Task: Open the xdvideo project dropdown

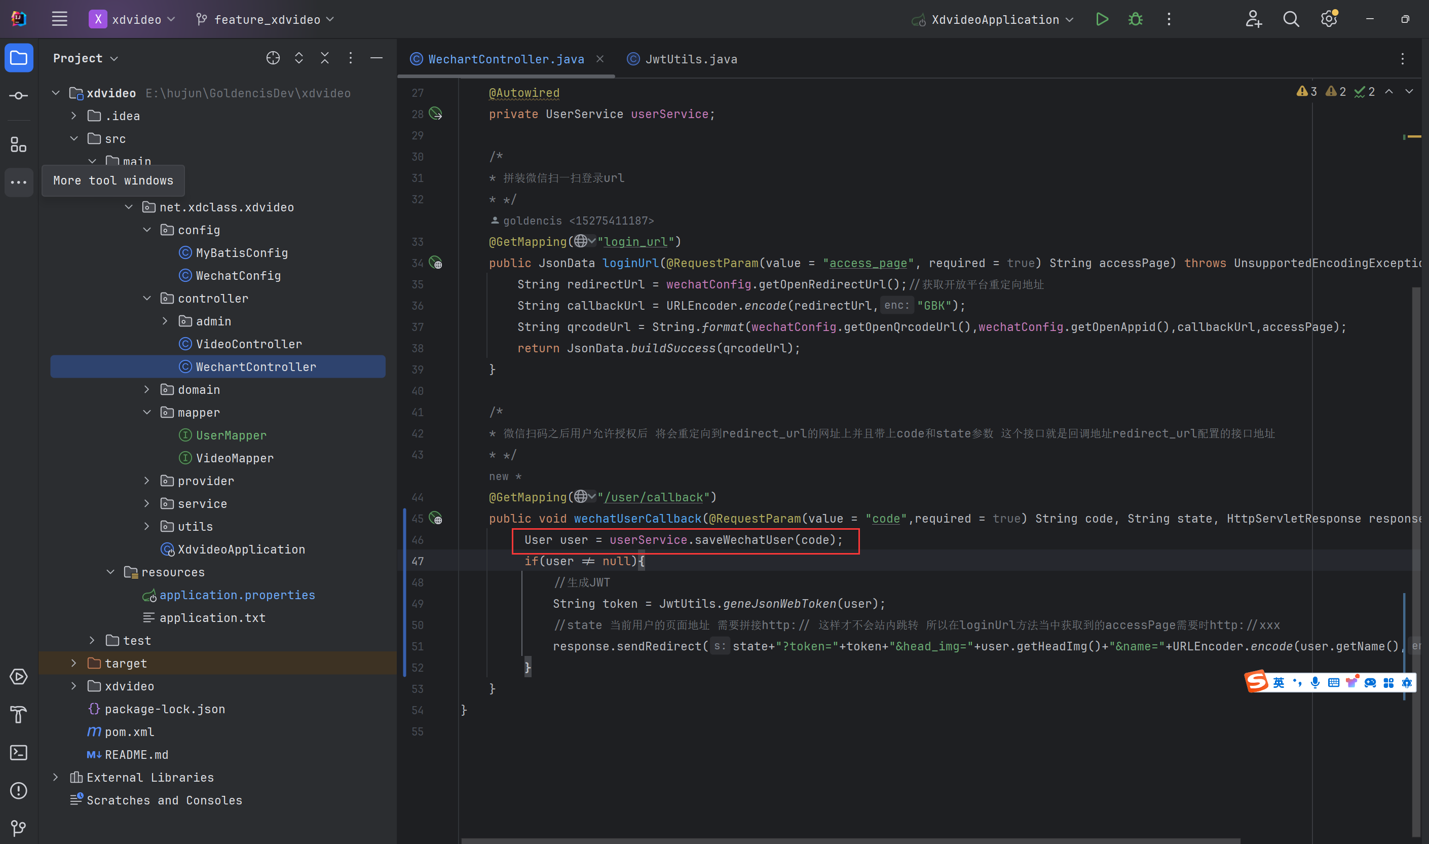Action: [132, 19]
